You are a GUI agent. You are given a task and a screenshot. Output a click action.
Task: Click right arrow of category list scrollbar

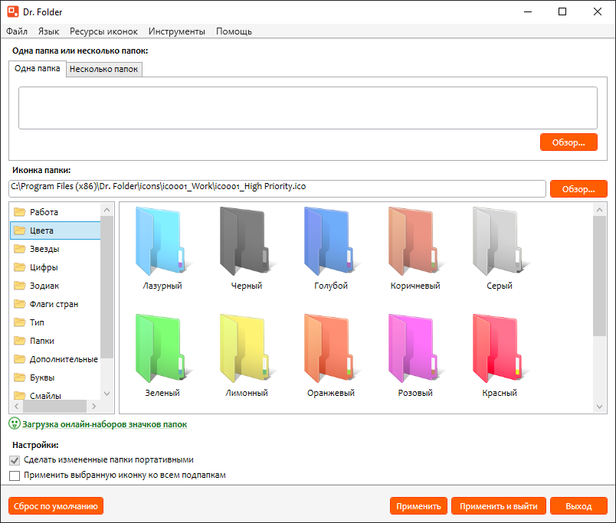(94, 407)
